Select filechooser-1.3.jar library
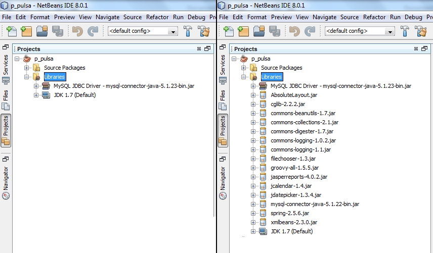 (x=293, y=159)
